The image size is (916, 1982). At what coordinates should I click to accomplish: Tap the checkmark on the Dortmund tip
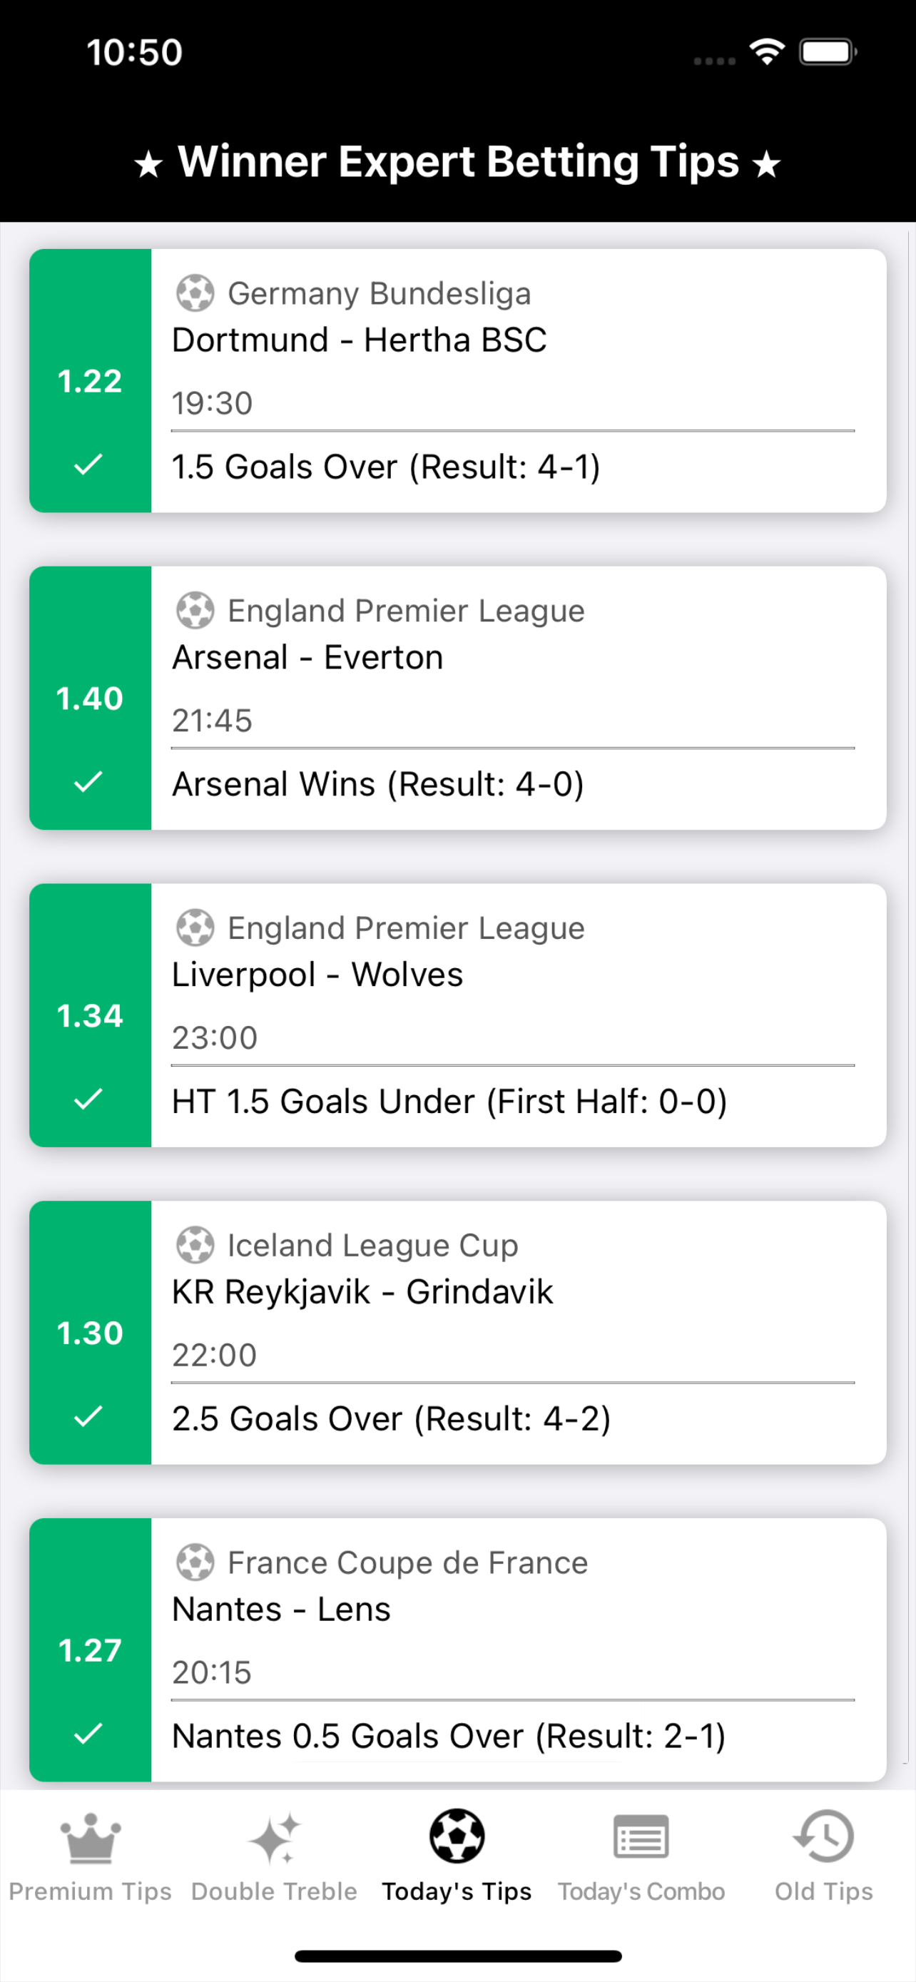pos(90,465)
